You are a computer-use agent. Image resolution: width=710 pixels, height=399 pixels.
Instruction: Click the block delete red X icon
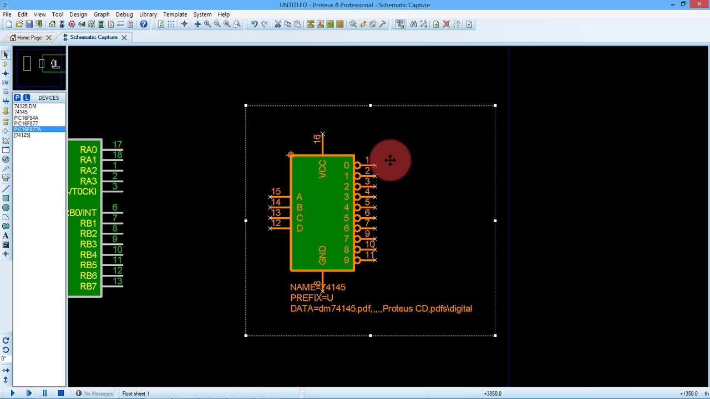[x=340, y=24]
